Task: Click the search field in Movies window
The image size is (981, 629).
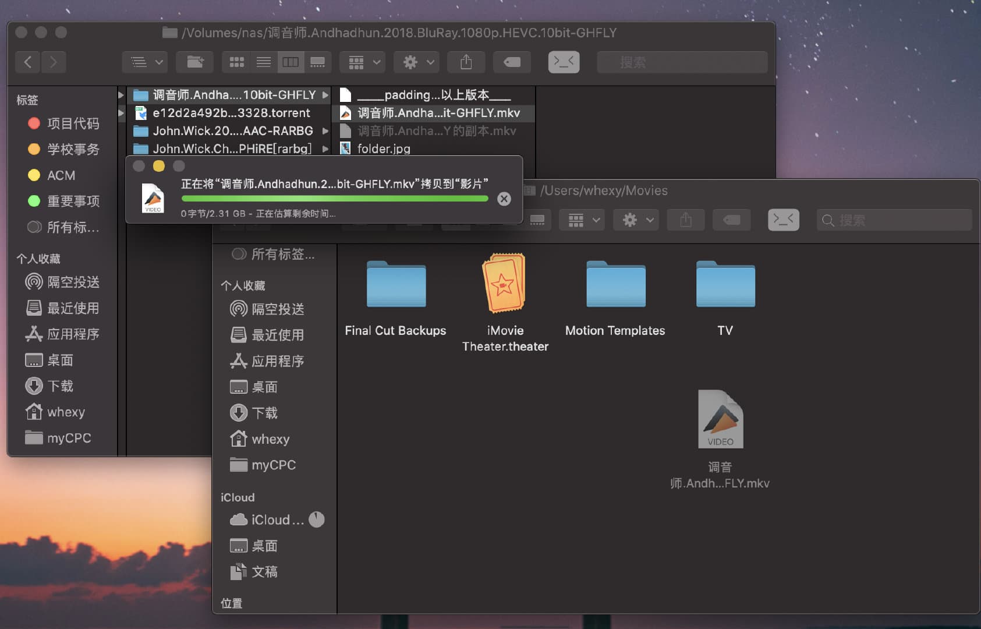Action: click(x=894, y=220)
